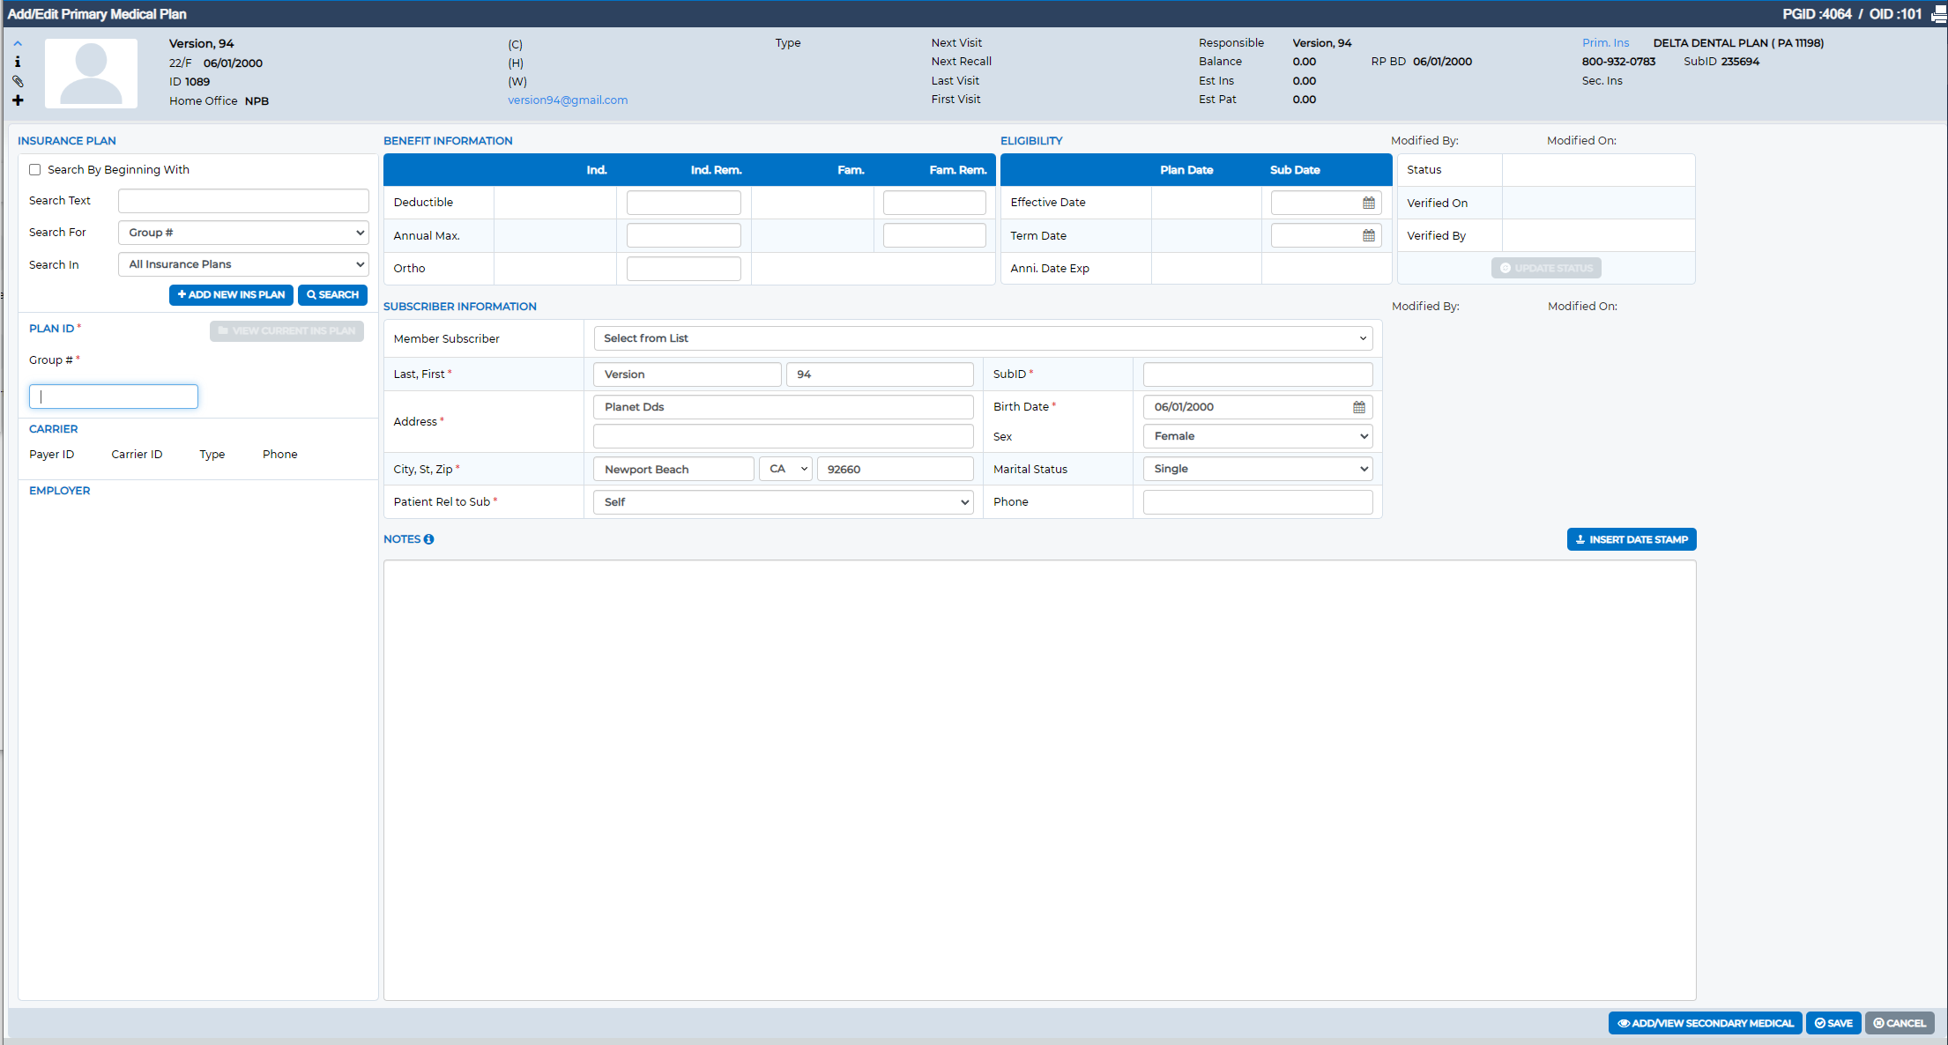Viewport: 1948px width, 1045px height.
Task: Expand the Marital Status dropdown
Action: pos(1258,469)
